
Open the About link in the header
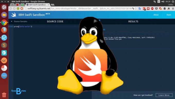point(156,15)
